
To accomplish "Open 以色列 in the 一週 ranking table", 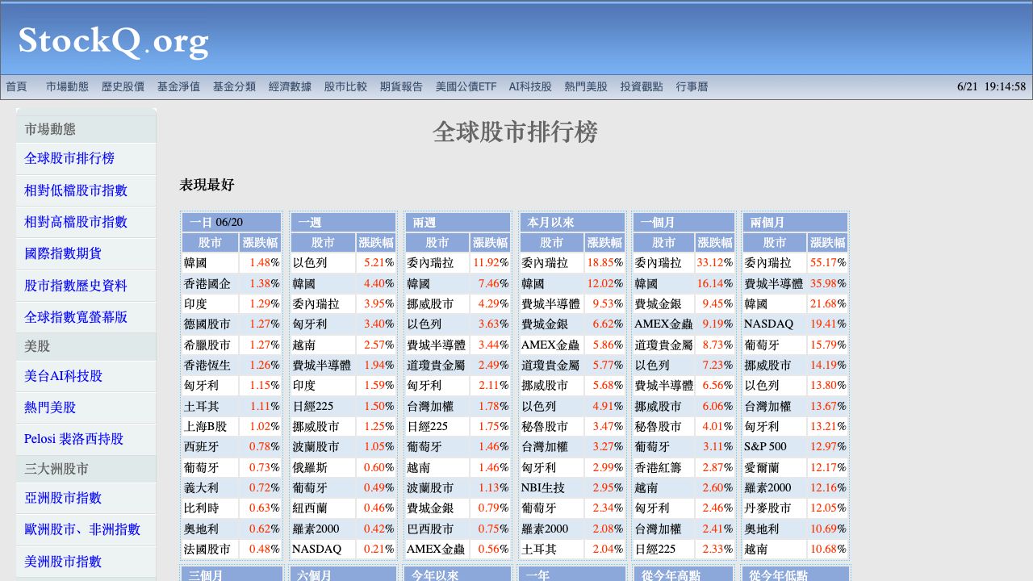I will [x=310, y=263].
